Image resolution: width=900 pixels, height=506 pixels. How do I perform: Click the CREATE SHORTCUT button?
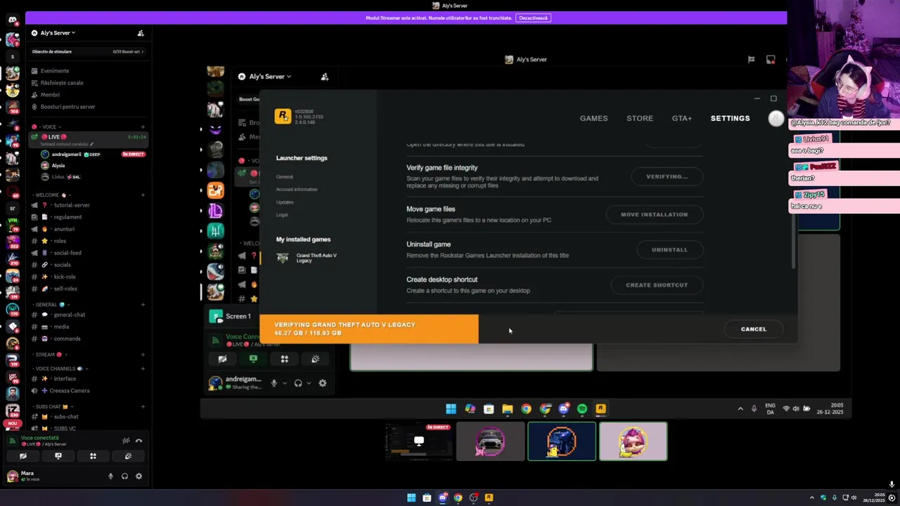(x=657, y=285)
